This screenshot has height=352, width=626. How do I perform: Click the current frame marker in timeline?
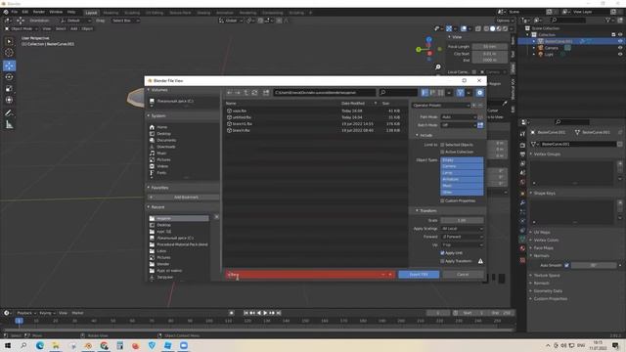(19, 321)
